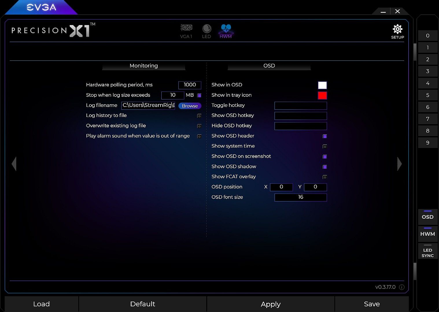Toggle the OSD button in sidebar
This screenshot has height=312, width=439.
[x=428, y=217]
